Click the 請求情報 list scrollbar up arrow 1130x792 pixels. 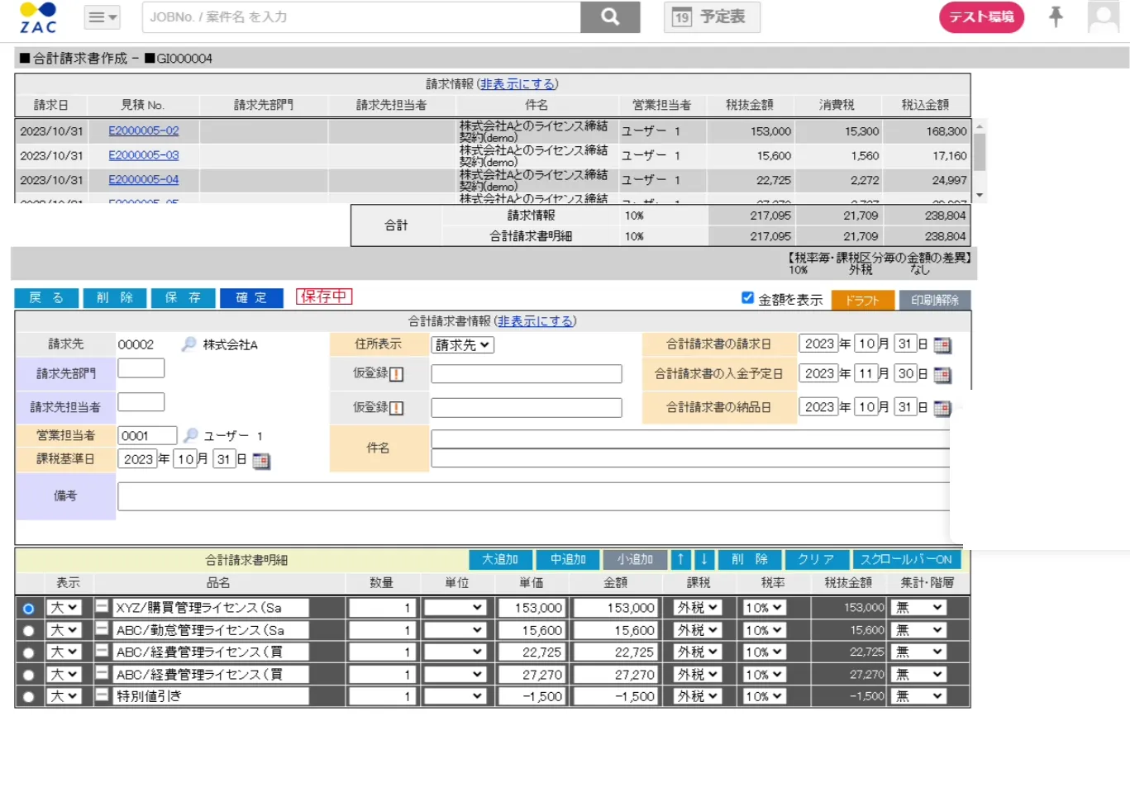[980, 126]
